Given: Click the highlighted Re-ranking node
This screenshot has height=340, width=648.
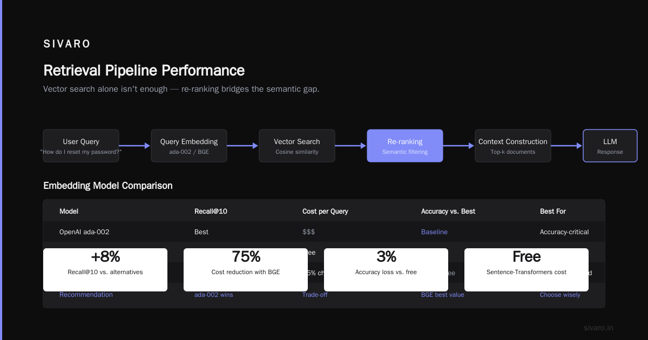Looking at the screenshot, I should [x=405, y=146].
